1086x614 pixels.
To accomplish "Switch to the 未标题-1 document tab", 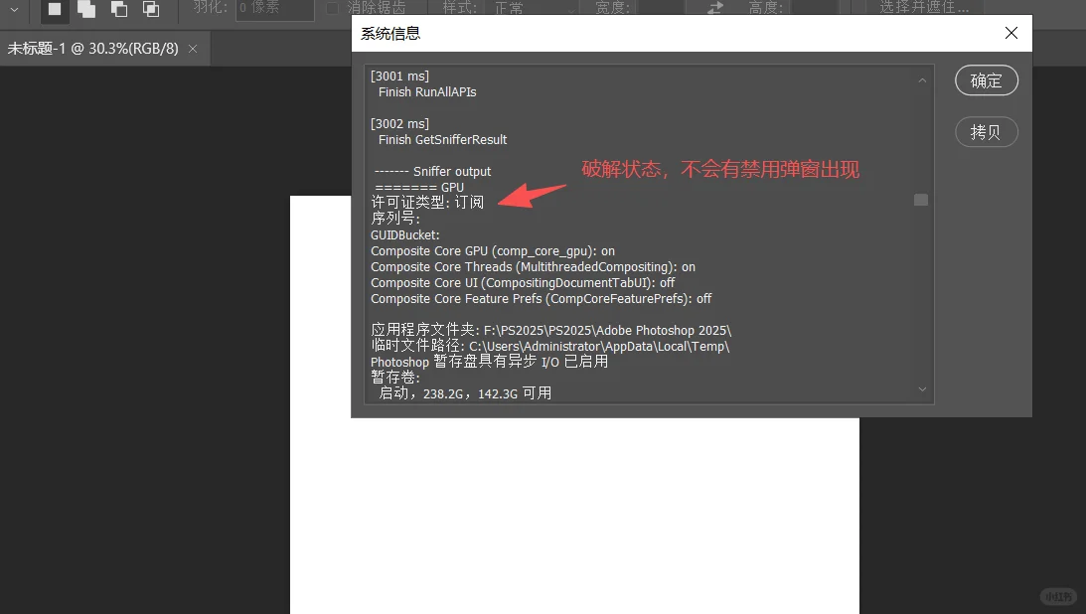I will tap(94, 47).
